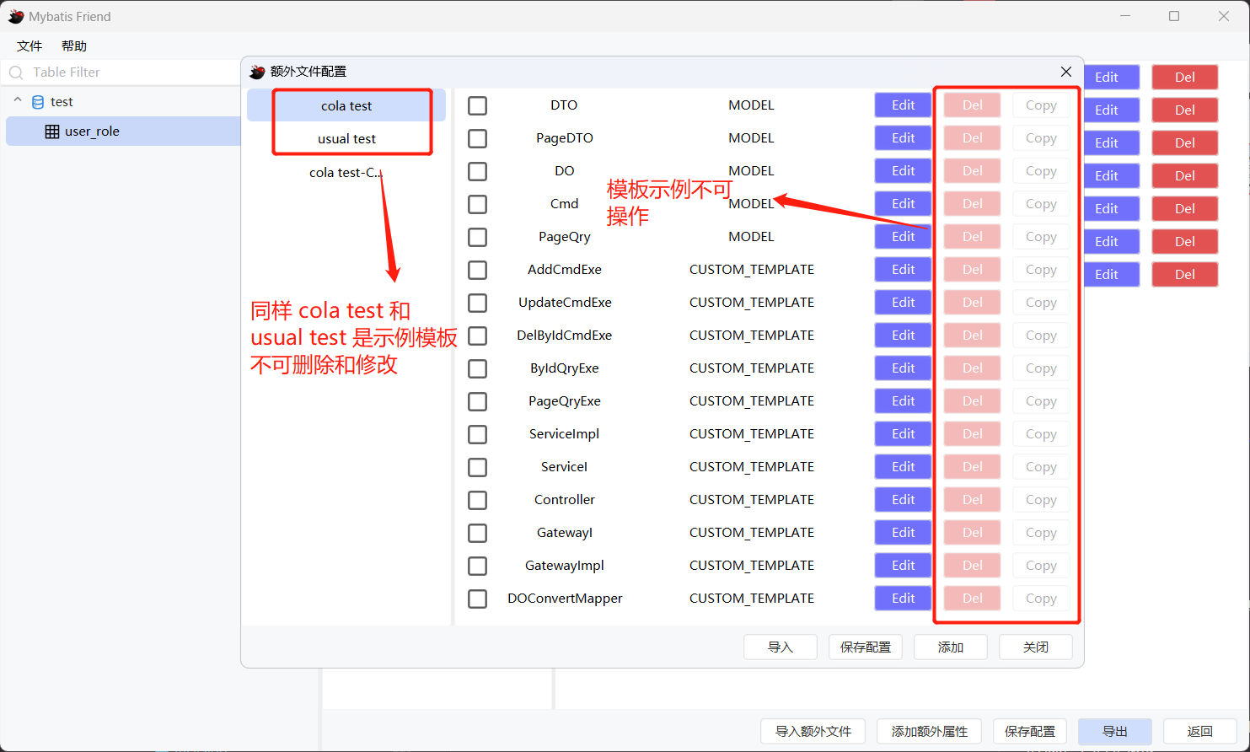Tick the Controller row checkbox
The height and width of the screenshot is (752, 1250).
coord(477,500)
